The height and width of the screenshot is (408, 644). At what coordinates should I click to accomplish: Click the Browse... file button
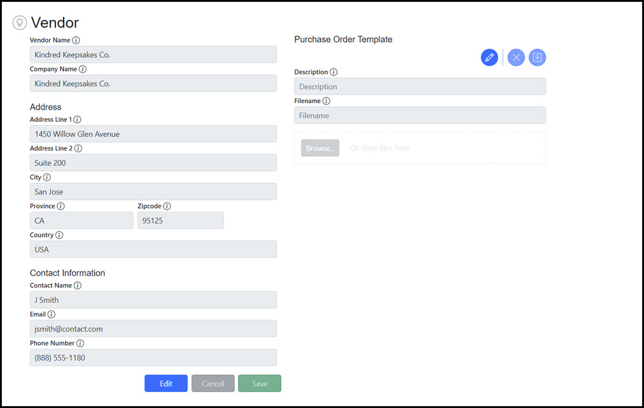[320, 148]
